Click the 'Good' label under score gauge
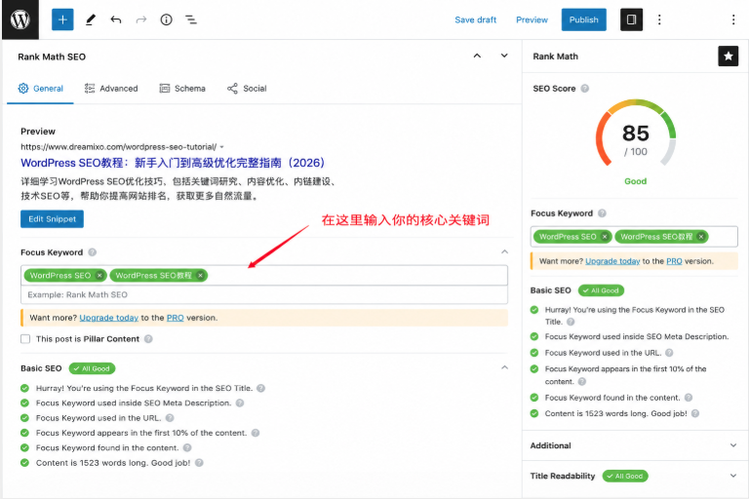The width and height of the screenshot is (749, 499). click(x=635, y=181)
